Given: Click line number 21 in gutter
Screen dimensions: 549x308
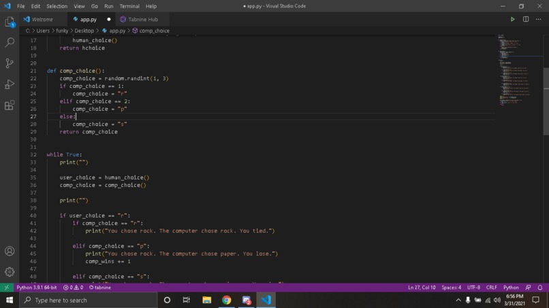Looking at the screenshot, I should pos(33,71).
